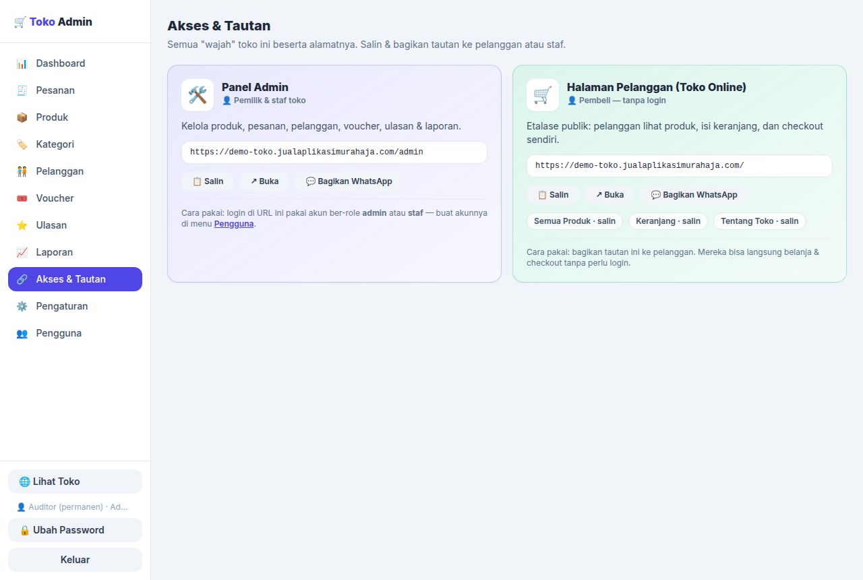This screenshot has height=580, width=863.
Task: Open the Pelanggan menu item
Action: pos(75,171)
